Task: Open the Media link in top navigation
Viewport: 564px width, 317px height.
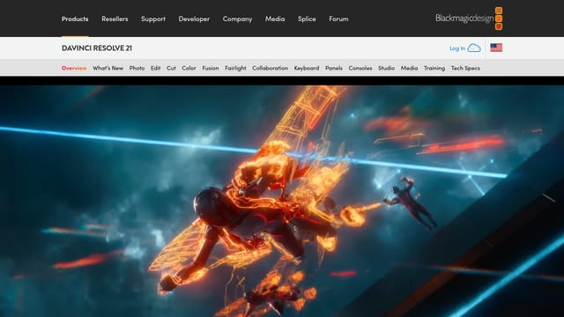Action: (x=275, y=18)
